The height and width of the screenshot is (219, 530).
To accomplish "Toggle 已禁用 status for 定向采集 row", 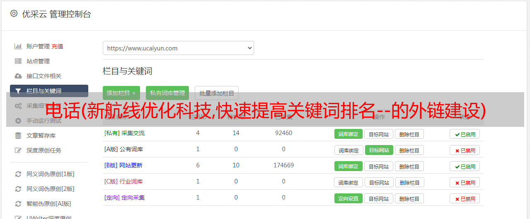I will pos(465,198).
